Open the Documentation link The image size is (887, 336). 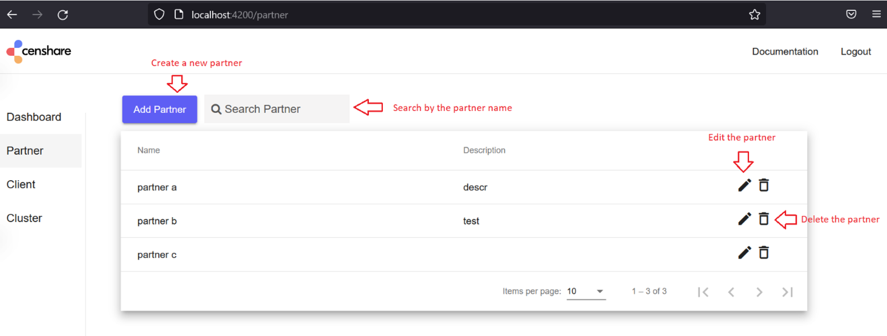[x=785, y=52]
